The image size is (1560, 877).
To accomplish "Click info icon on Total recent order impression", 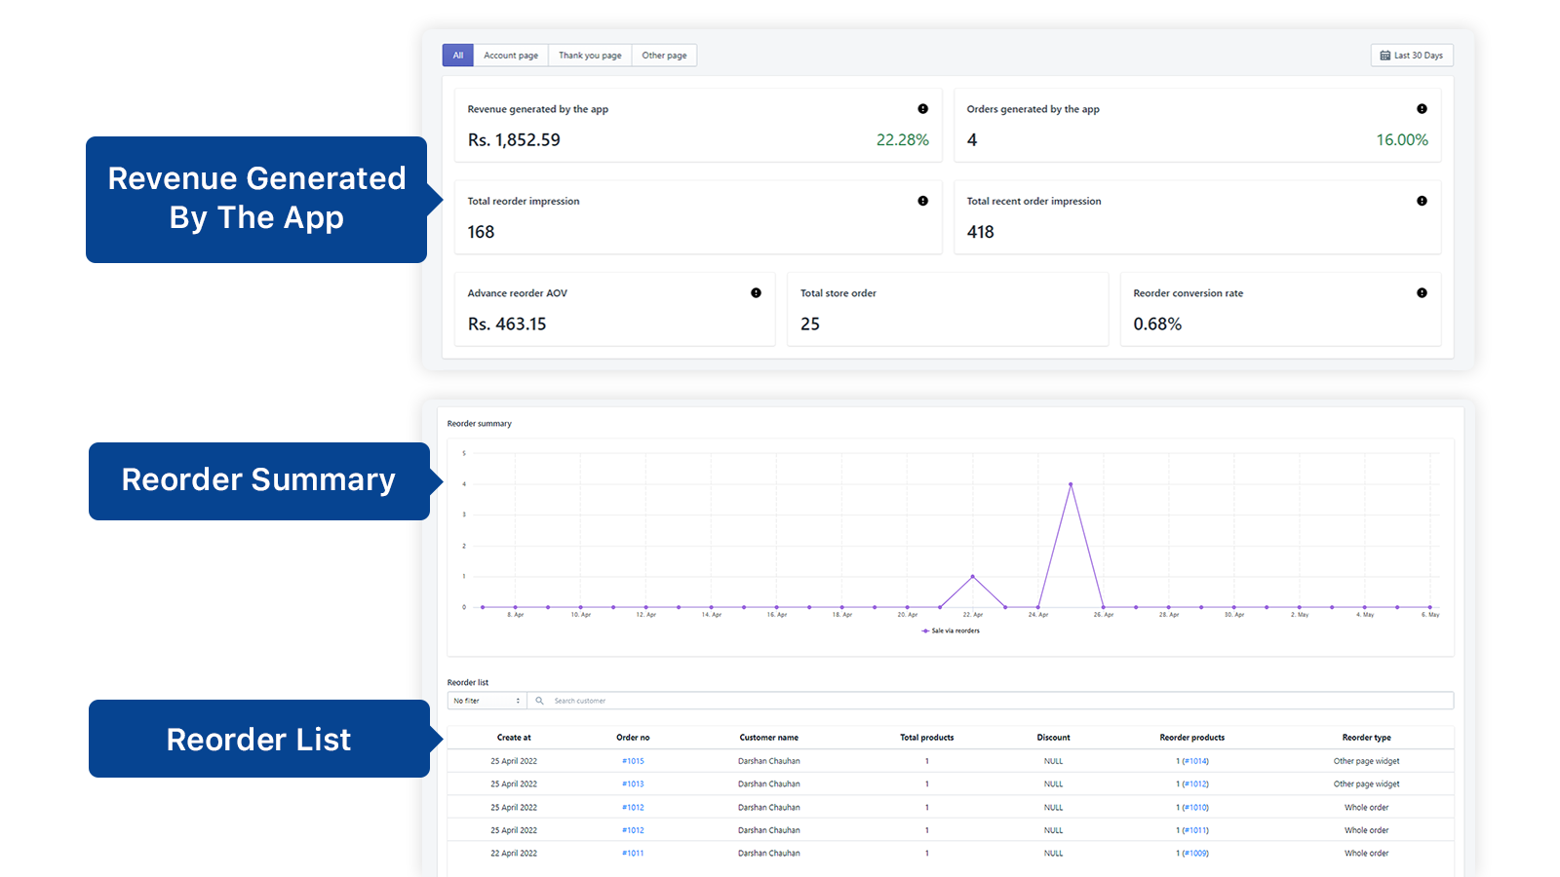I will pyautogui.click(x=1422, y=201).
